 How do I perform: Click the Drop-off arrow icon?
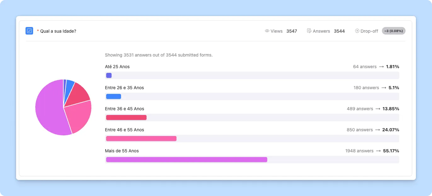356,31
